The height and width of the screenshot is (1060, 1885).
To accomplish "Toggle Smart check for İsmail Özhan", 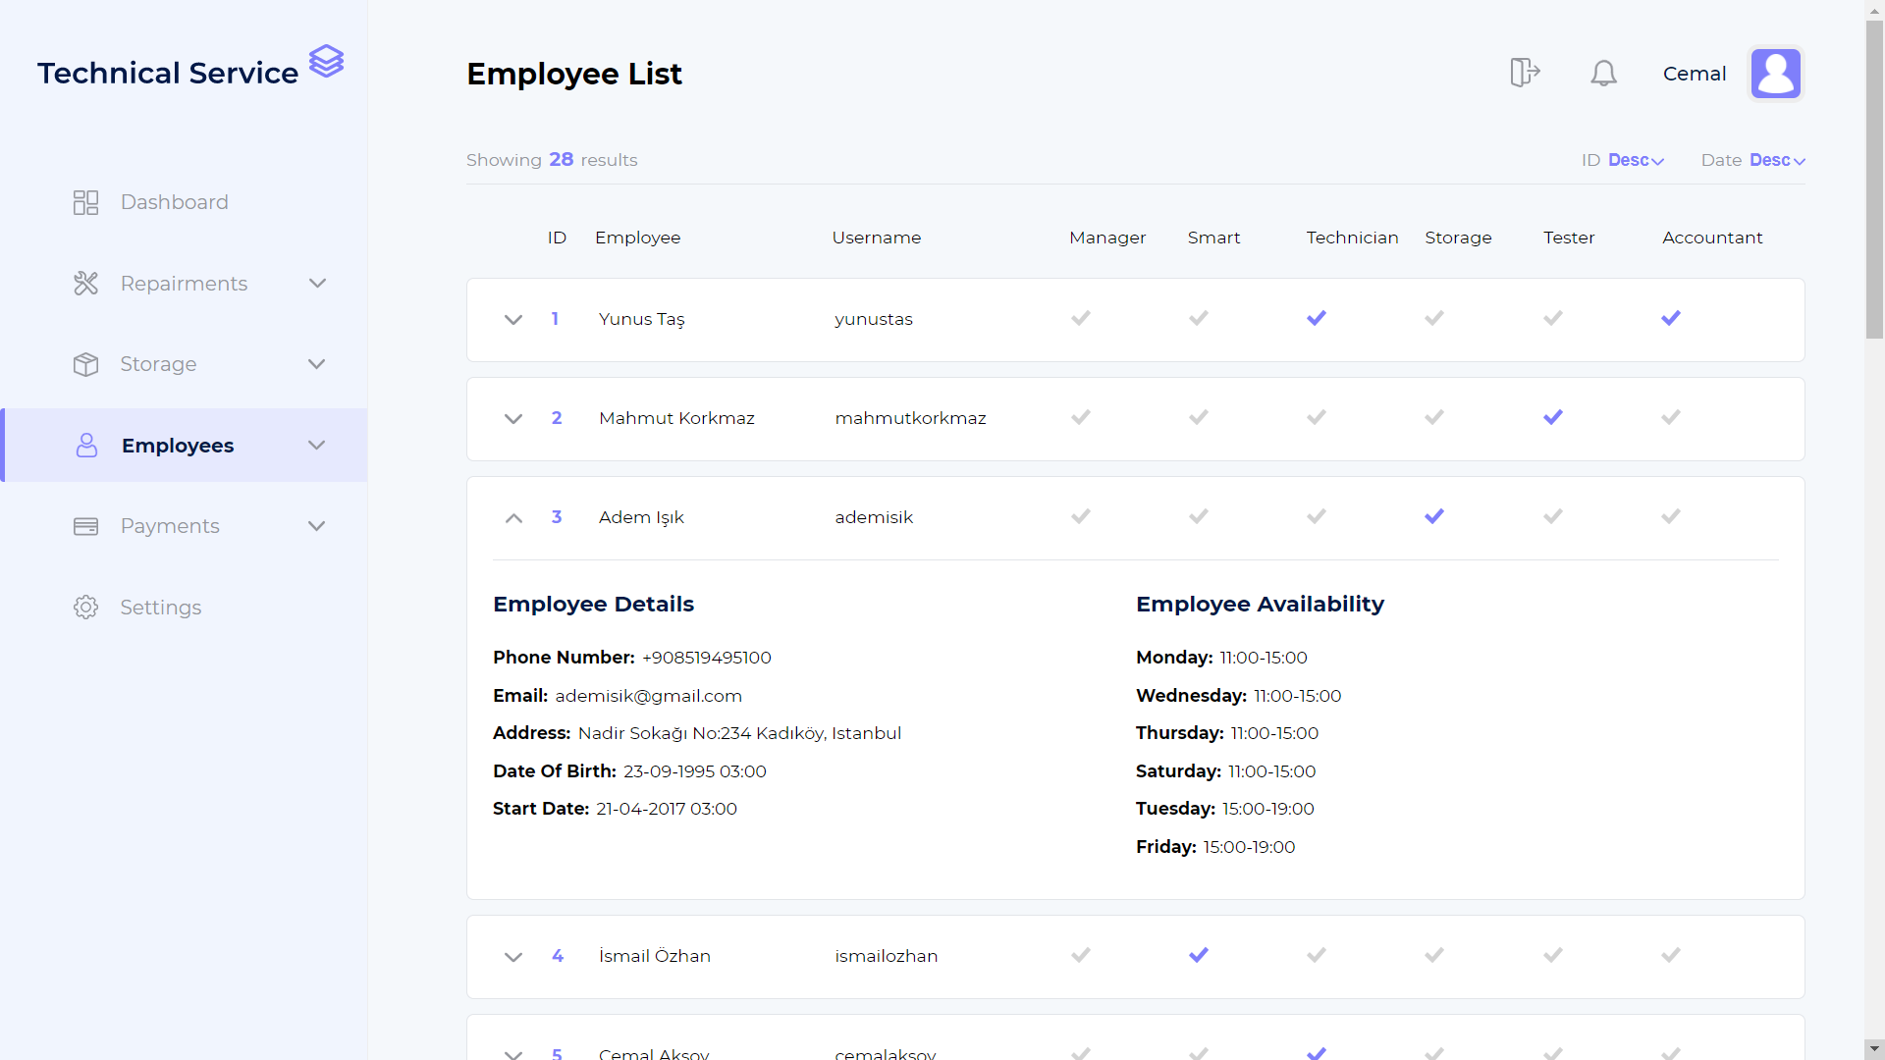I will [x=1198, y=955].
